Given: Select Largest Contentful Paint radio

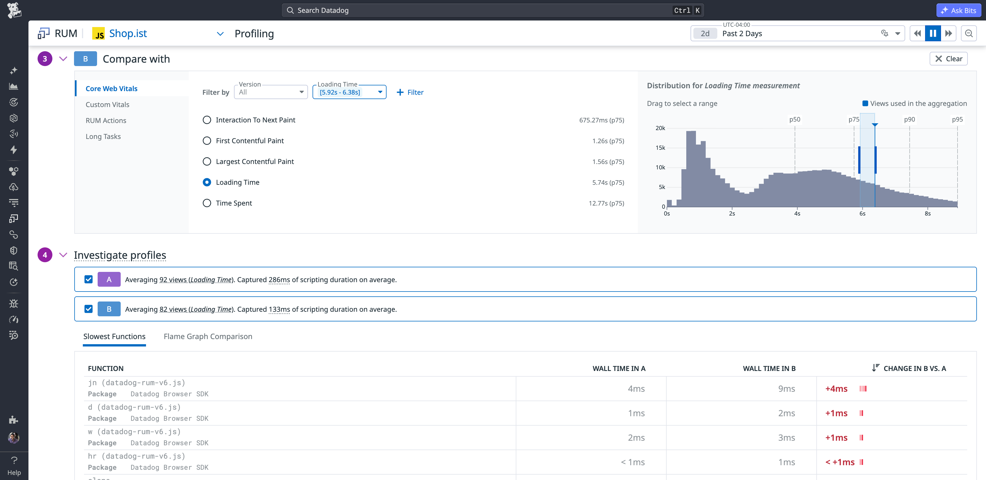Looking at the screenshot, I should pyautogui.click(x=207, y=161).
